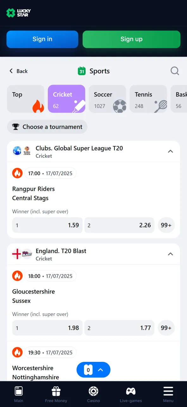
Task: Expand the bet slip with the blue chevron
Action: 101,370
